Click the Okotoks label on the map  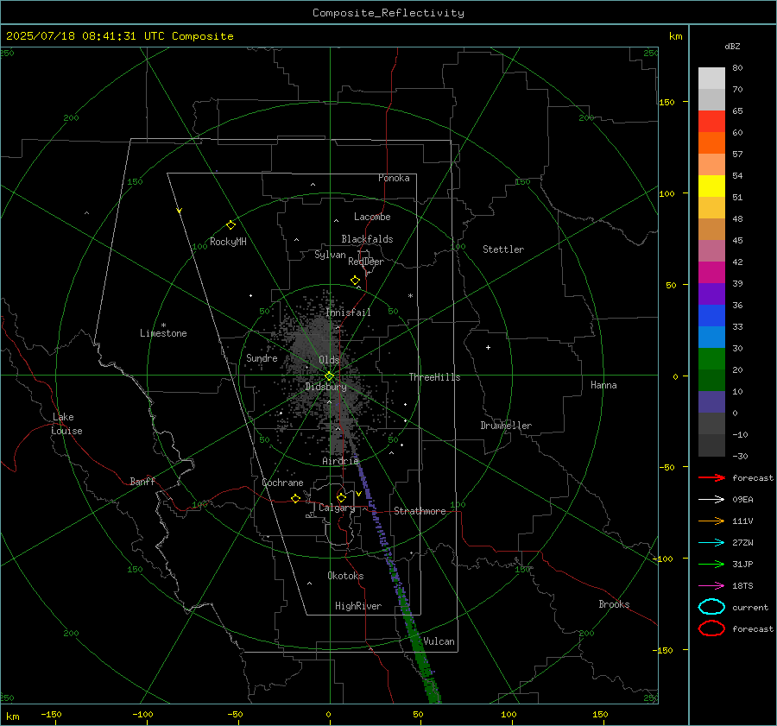click(345, 576)
